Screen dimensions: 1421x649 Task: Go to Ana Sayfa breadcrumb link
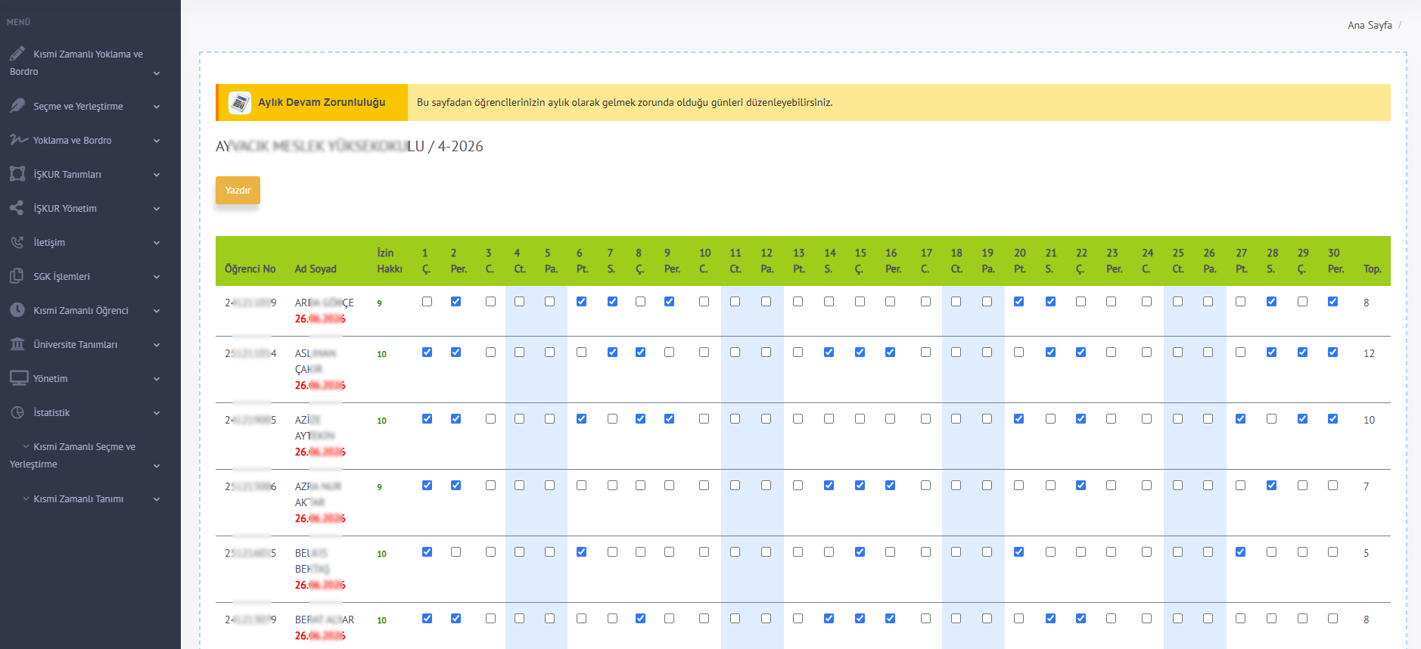tap(1370, 25)
